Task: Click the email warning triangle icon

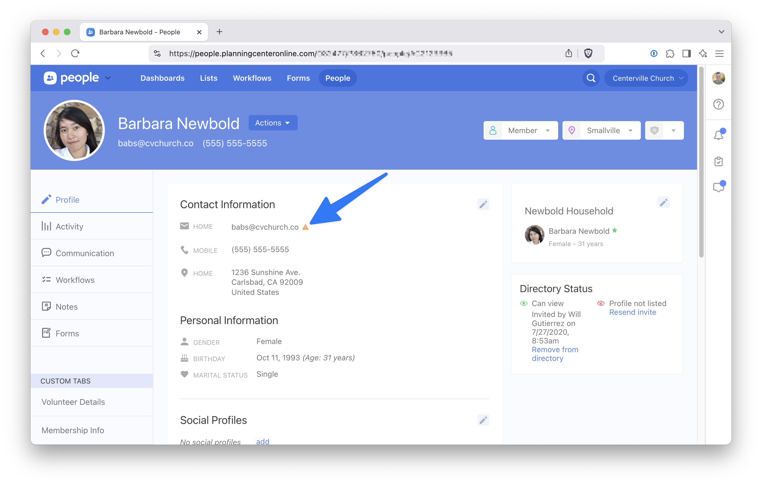Action: point(305,227)
